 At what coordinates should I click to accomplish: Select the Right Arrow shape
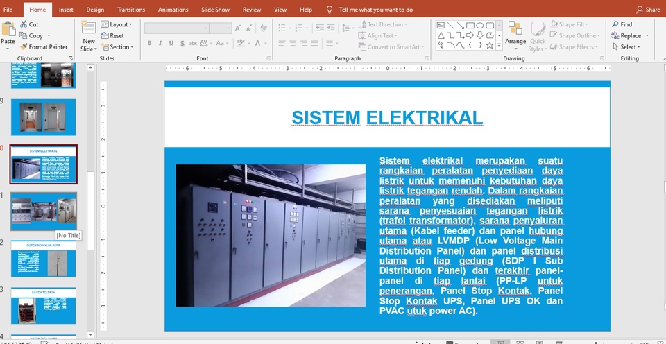click(470, 35)
